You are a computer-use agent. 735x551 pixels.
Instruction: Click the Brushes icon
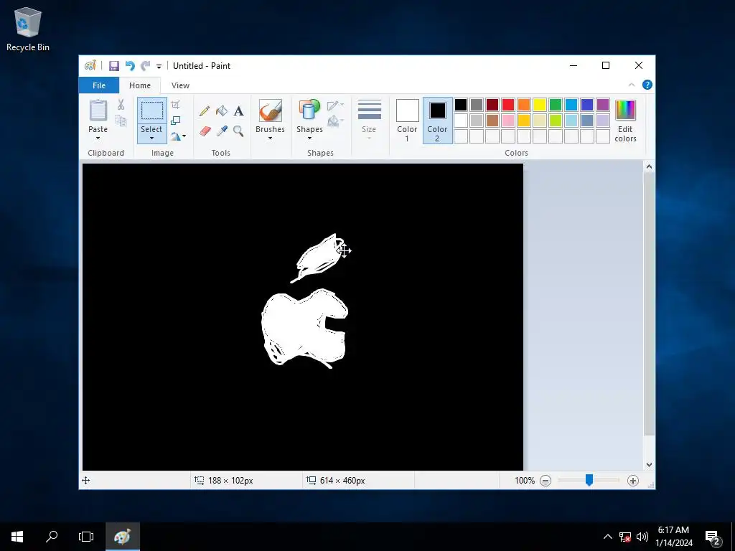271,111
